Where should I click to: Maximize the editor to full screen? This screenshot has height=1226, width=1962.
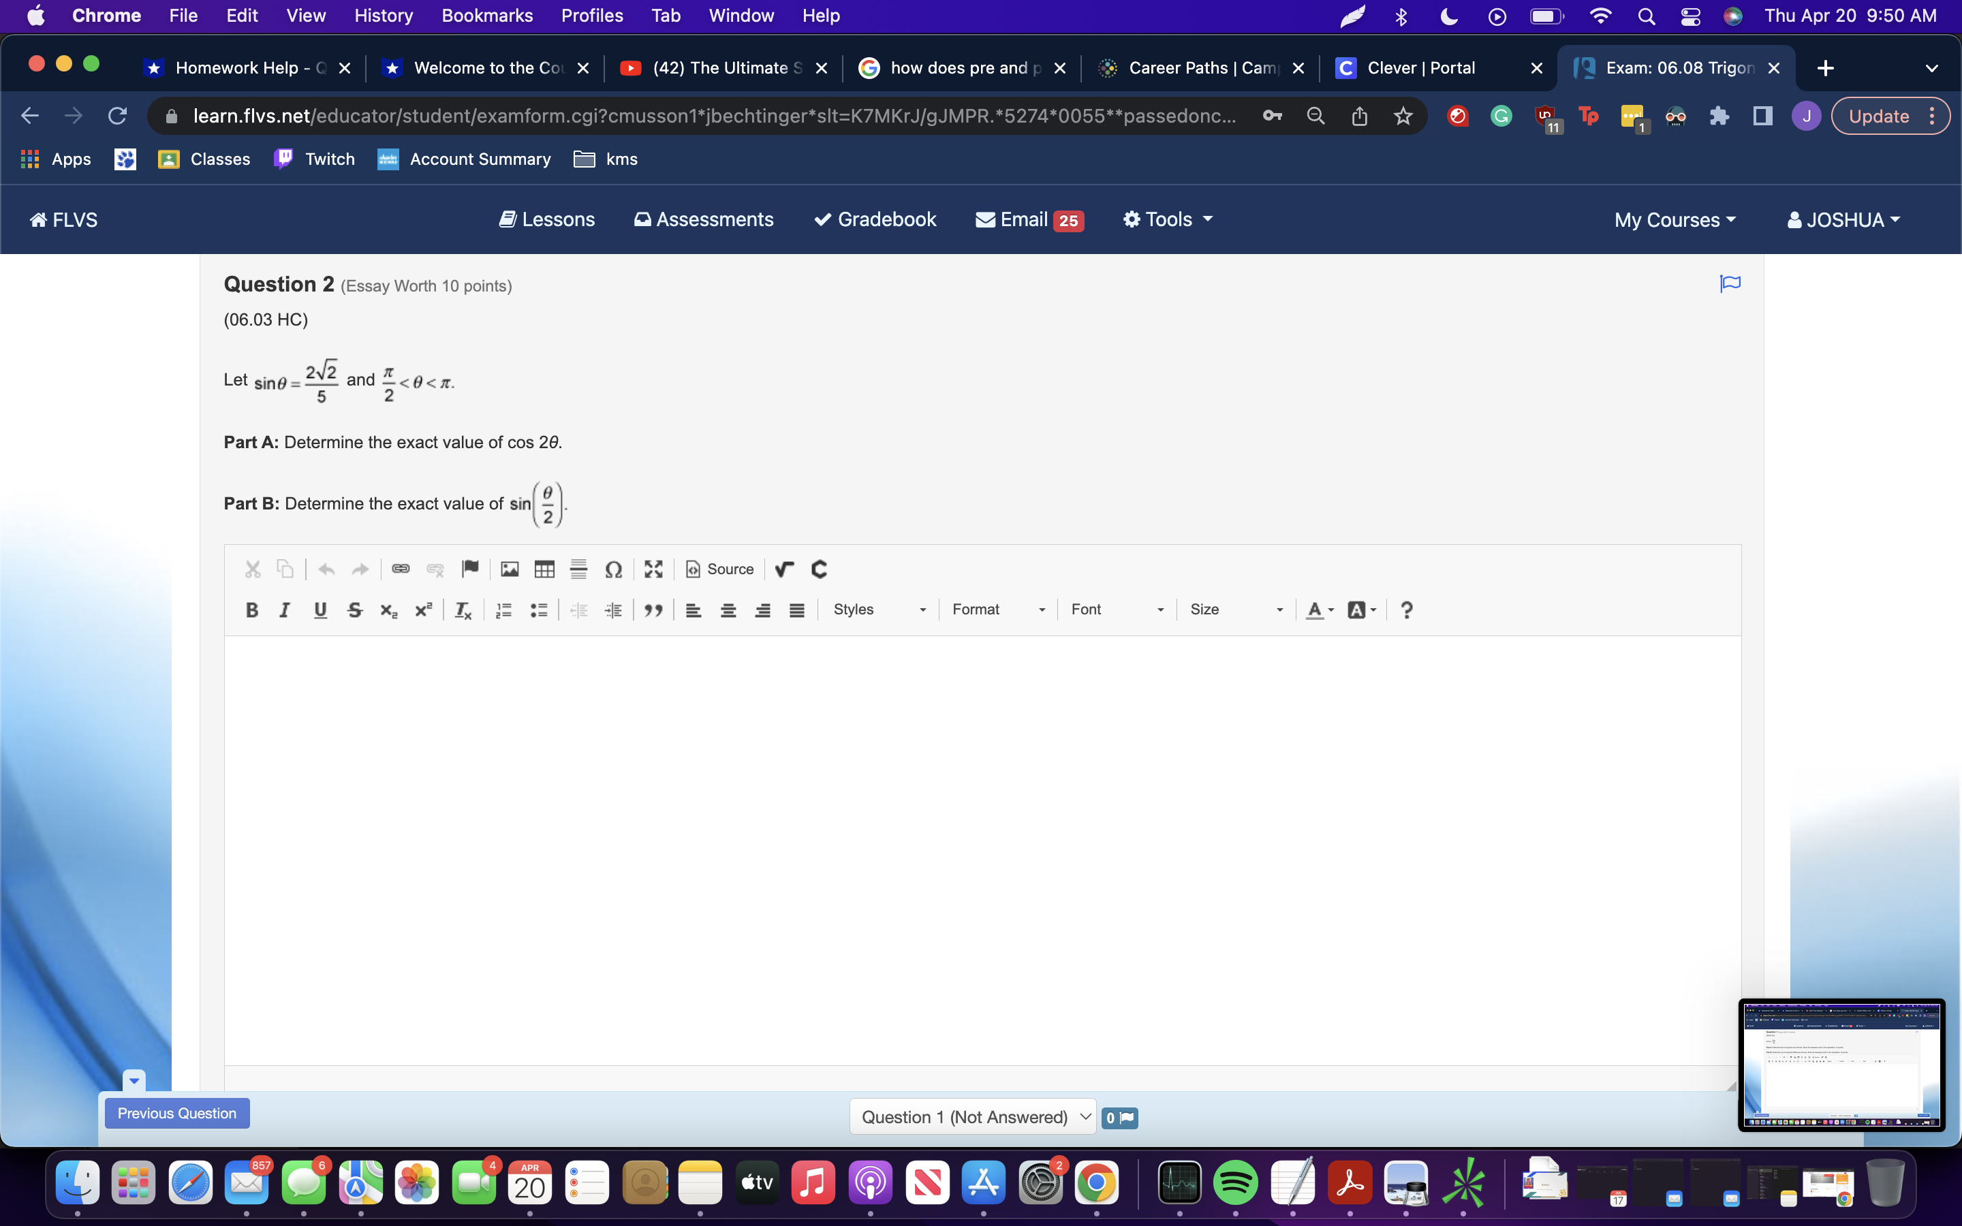click(x=653, y=569)
